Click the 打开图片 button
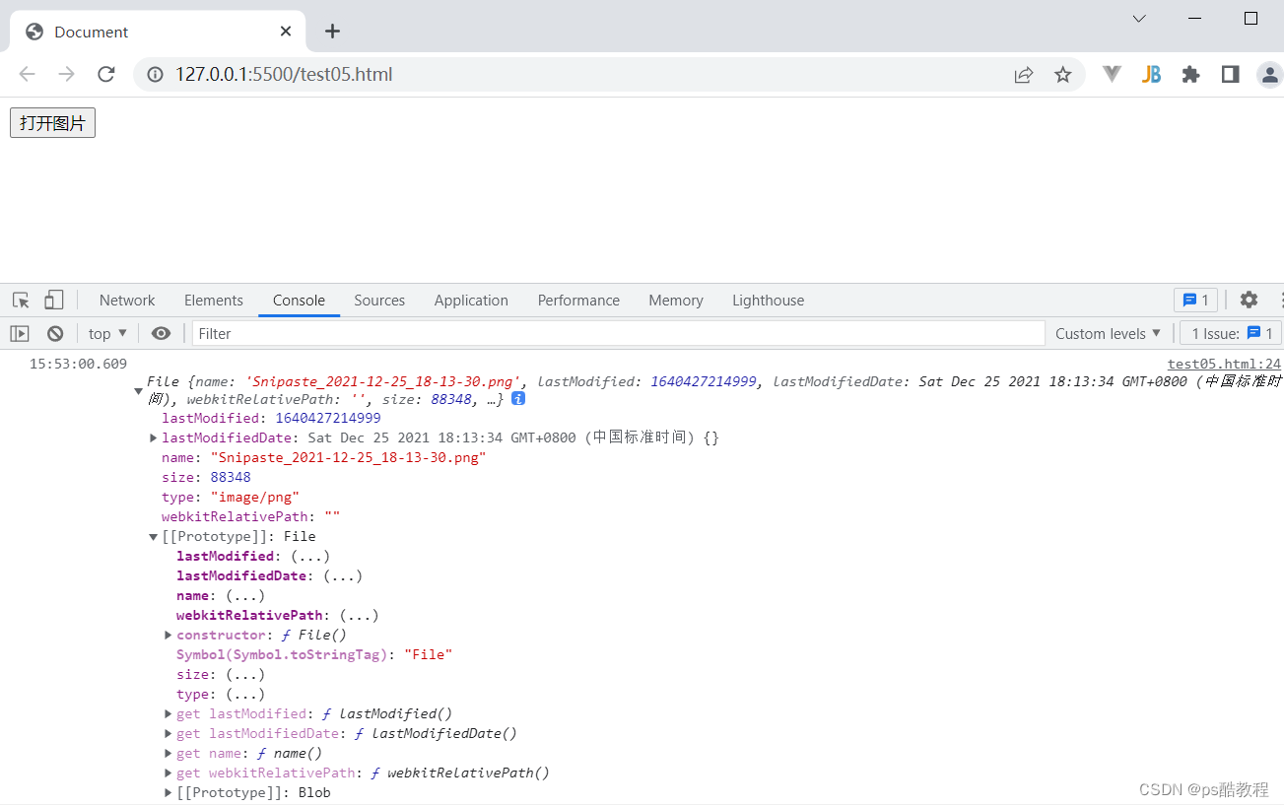1284x807 pixels. [52, 123]
